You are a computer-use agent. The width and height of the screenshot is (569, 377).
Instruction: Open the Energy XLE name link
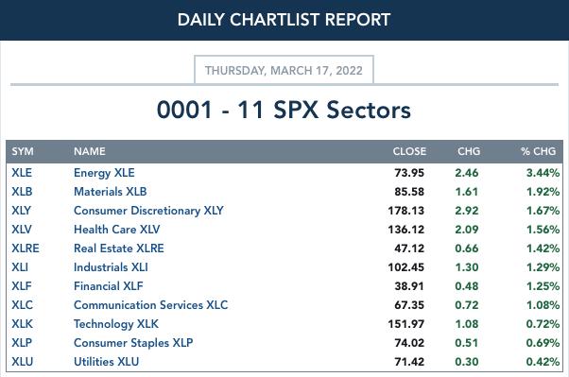tap(104, 173)
